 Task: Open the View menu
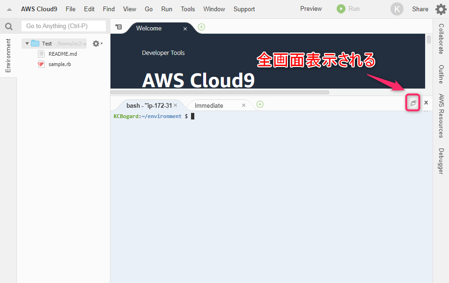pos(129,9)
